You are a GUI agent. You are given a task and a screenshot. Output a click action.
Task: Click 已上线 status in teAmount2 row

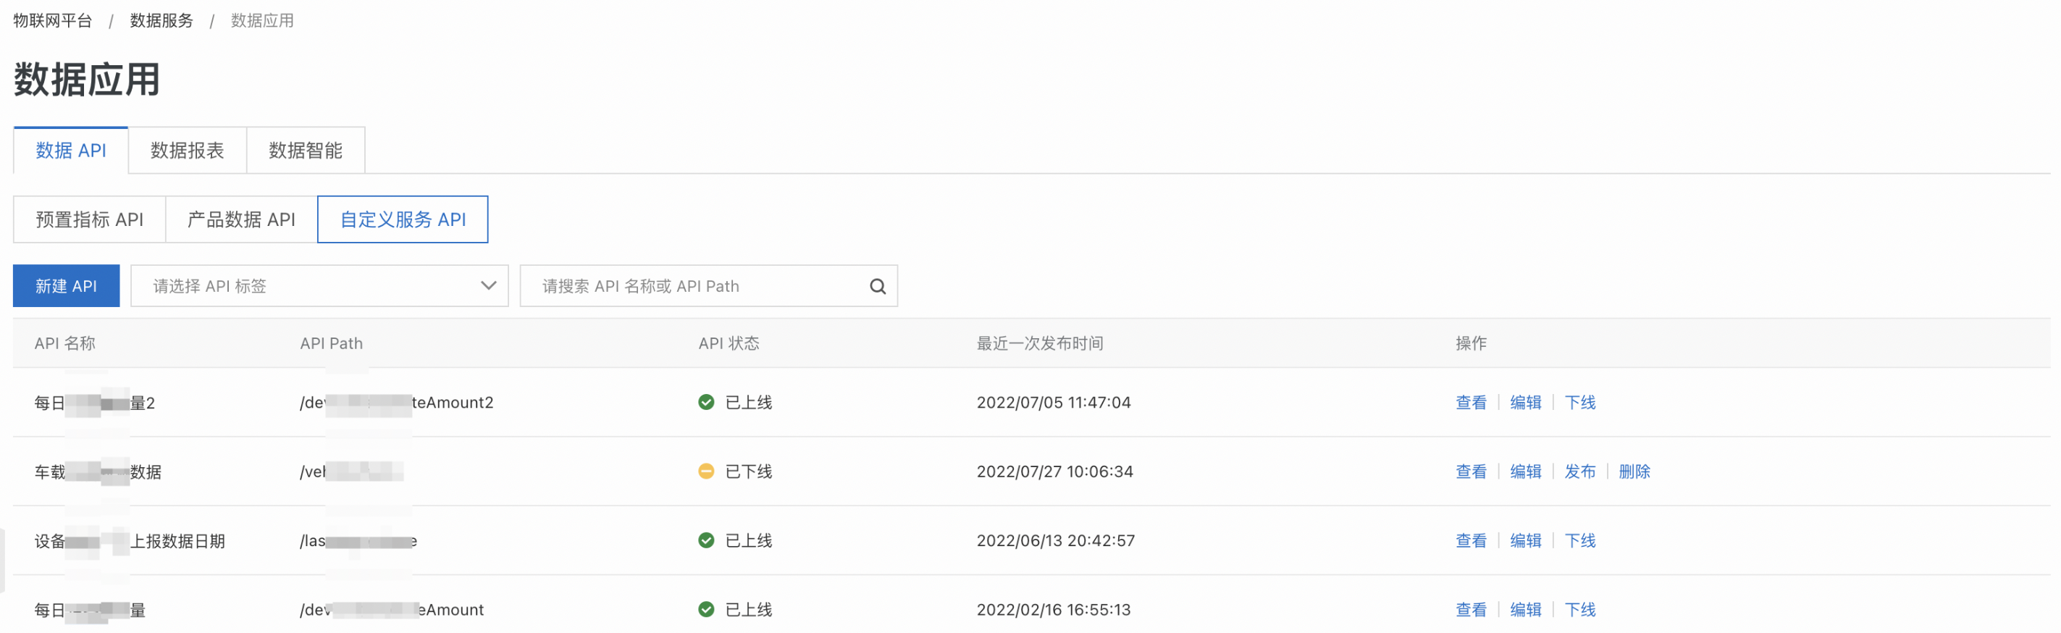pos(748,403)
